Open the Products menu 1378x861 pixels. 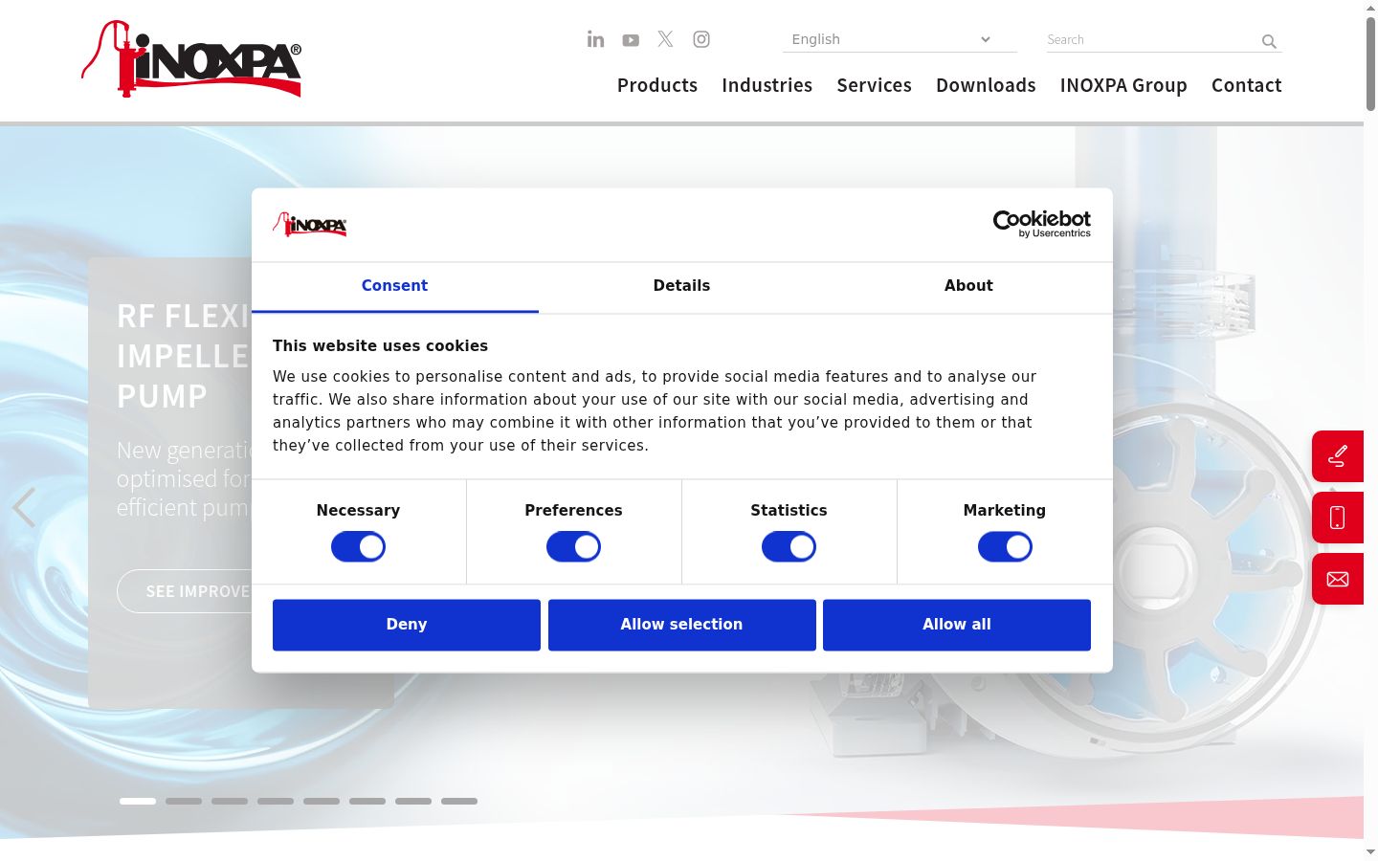657,85
